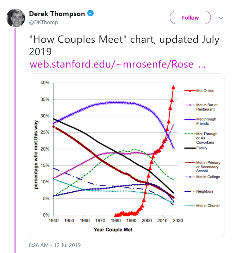
Task: Click the topmost red triangle data point
Action: [x=173, y=87]
